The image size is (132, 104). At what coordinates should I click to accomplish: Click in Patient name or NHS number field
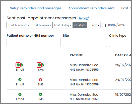[34, 42]
